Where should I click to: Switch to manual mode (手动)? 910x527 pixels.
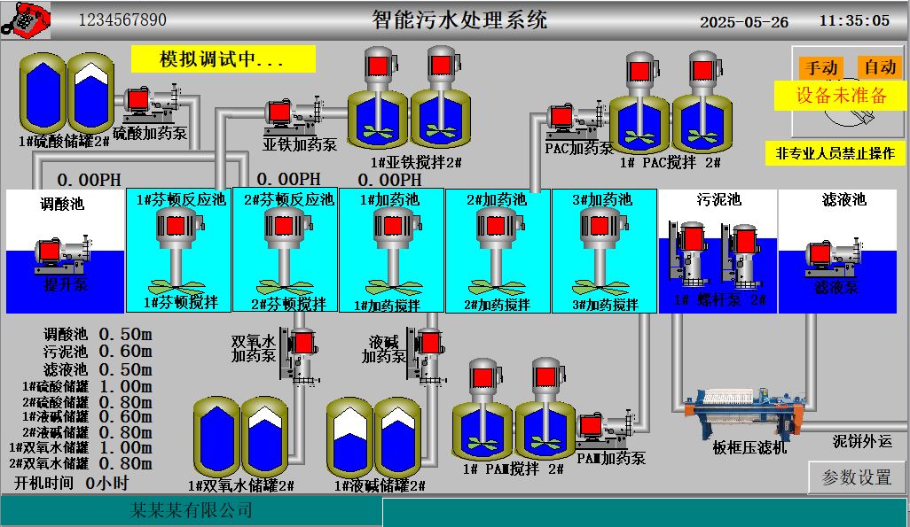coord(818,67)
